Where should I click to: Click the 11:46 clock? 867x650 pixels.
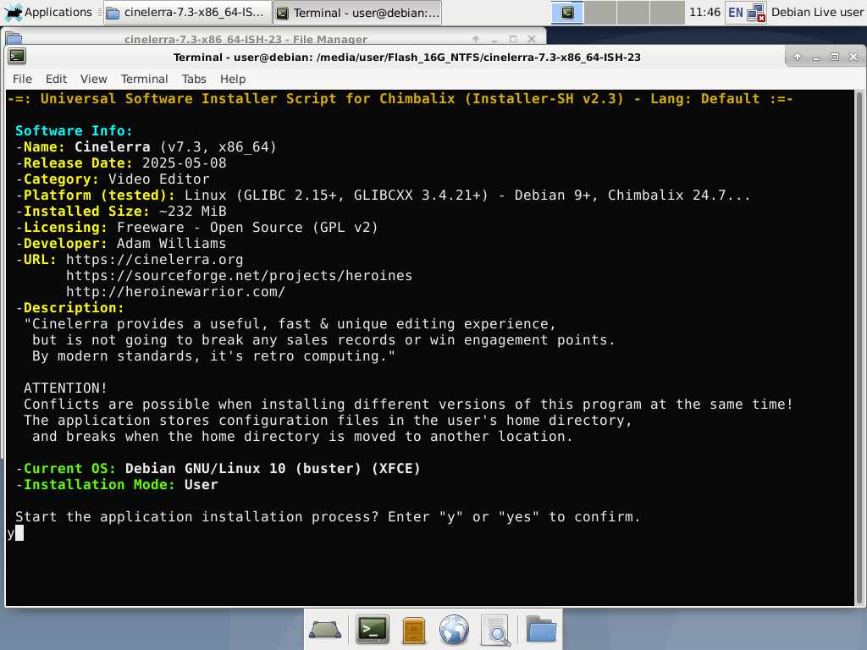coord(704,12)
